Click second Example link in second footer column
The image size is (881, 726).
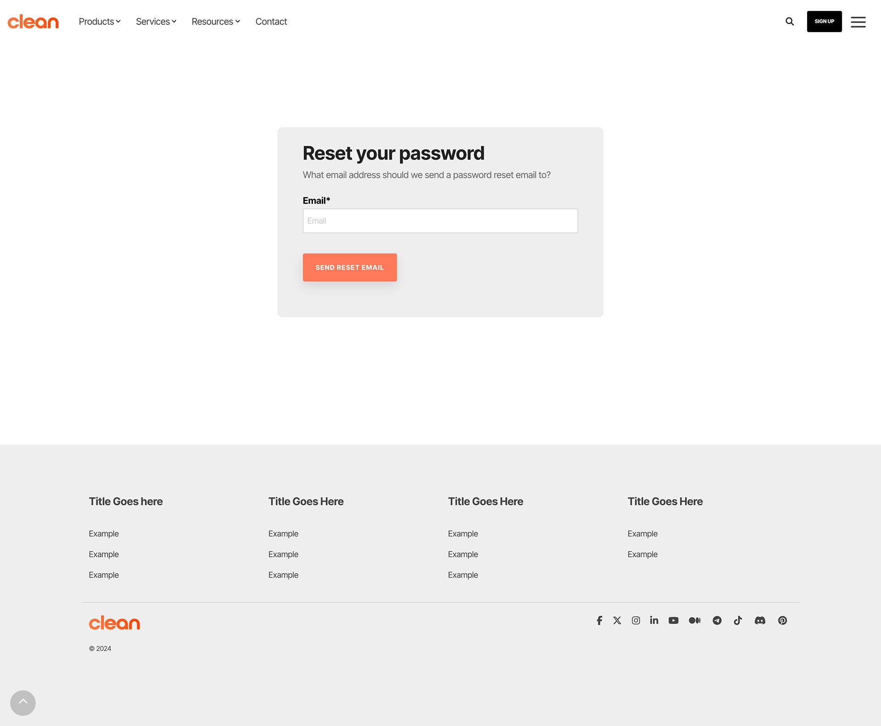pyautogui.click(x=283, y=554)
